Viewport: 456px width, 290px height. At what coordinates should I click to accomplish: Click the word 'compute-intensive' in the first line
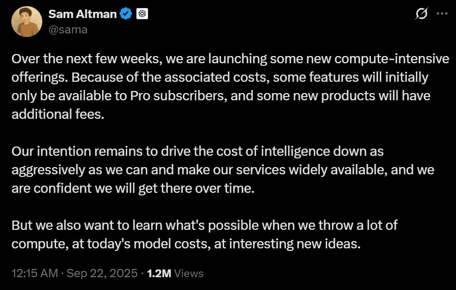(x=392, y=59)
